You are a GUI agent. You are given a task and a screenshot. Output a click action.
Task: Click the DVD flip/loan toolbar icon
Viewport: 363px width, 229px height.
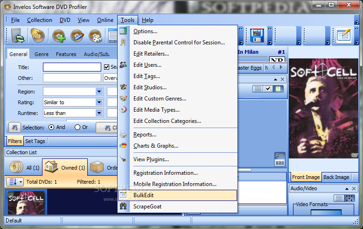point(17,36)
